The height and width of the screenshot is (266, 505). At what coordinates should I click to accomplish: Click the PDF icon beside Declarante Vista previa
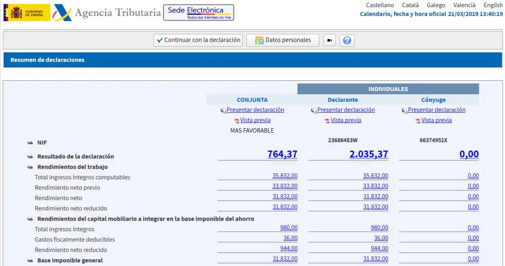pos(327,120)
